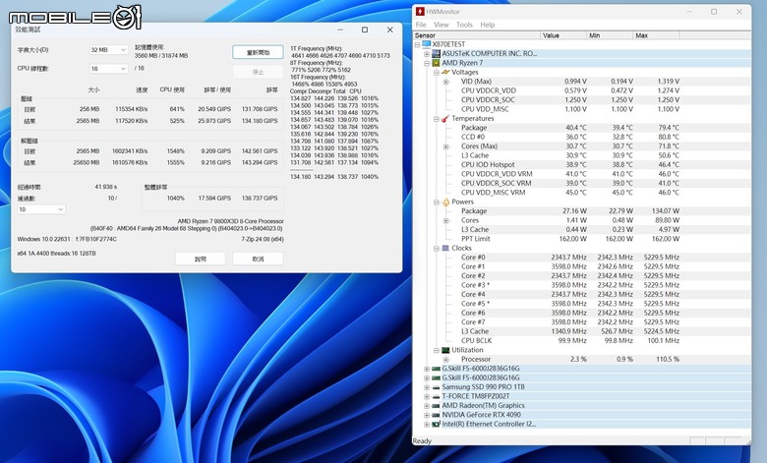Select the CPU VDDCR_SOC voltage row
The image size is (767, 463).
click(582, 99)
